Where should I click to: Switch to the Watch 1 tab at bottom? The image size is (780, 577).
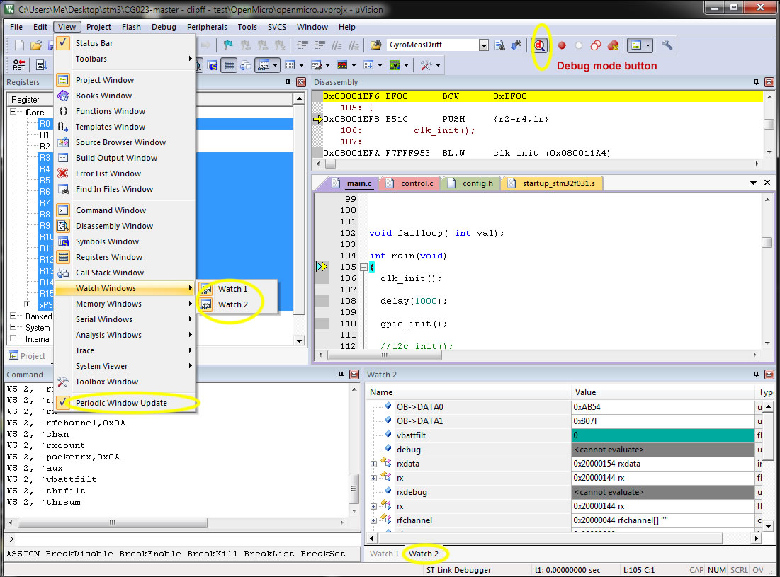point(384,554)
